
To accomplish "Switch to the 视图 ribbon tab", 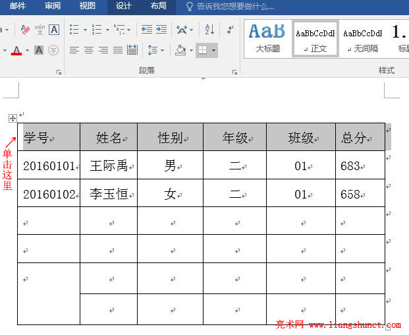I will tap(87, 6).
